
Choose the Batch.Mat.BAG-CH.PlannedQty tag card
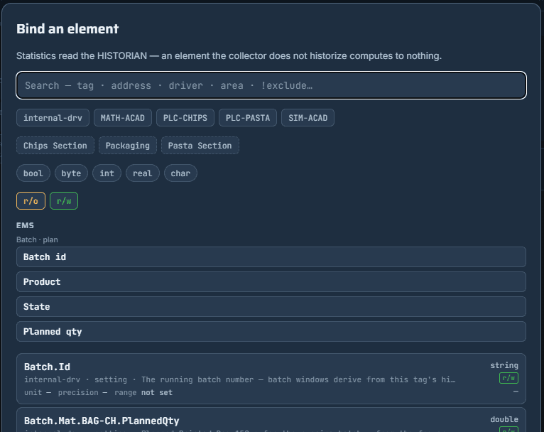(271, 420)
